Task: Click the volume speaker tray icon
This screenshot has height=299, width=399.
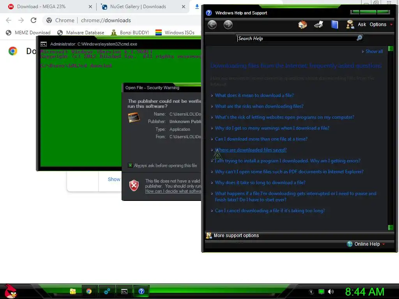Action: 330,292
